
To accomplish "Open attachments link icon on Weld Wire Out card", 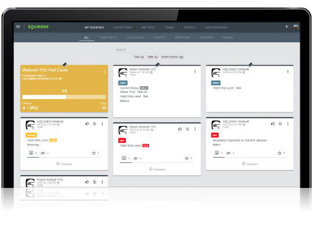I will [x=136, y=158].
